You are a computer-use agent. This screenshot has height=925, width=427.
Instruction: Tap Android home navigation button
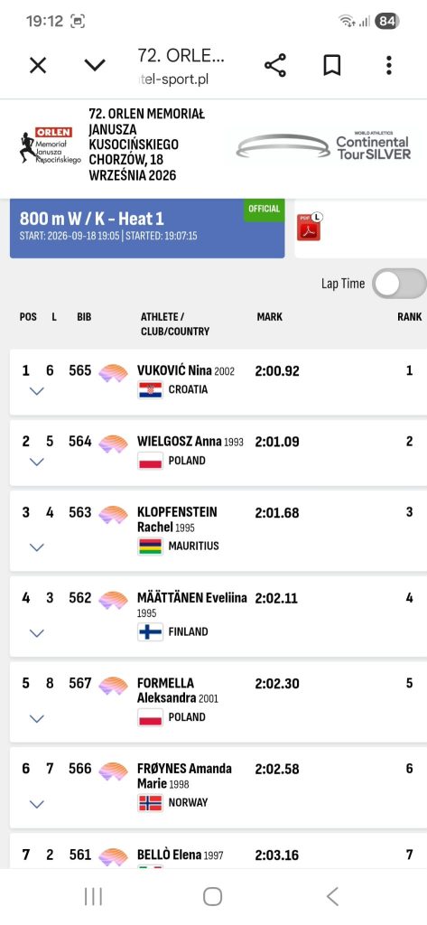pos(212,897)
